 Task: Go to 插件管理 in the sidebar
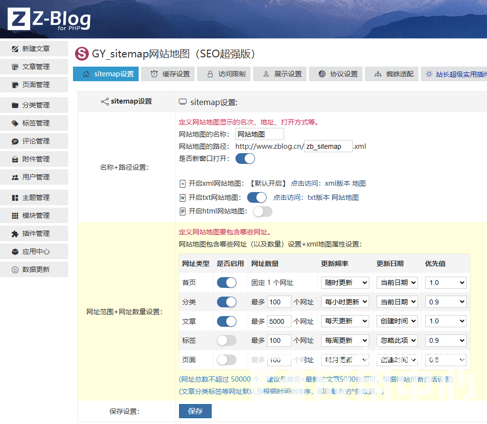tap(34, 233)
